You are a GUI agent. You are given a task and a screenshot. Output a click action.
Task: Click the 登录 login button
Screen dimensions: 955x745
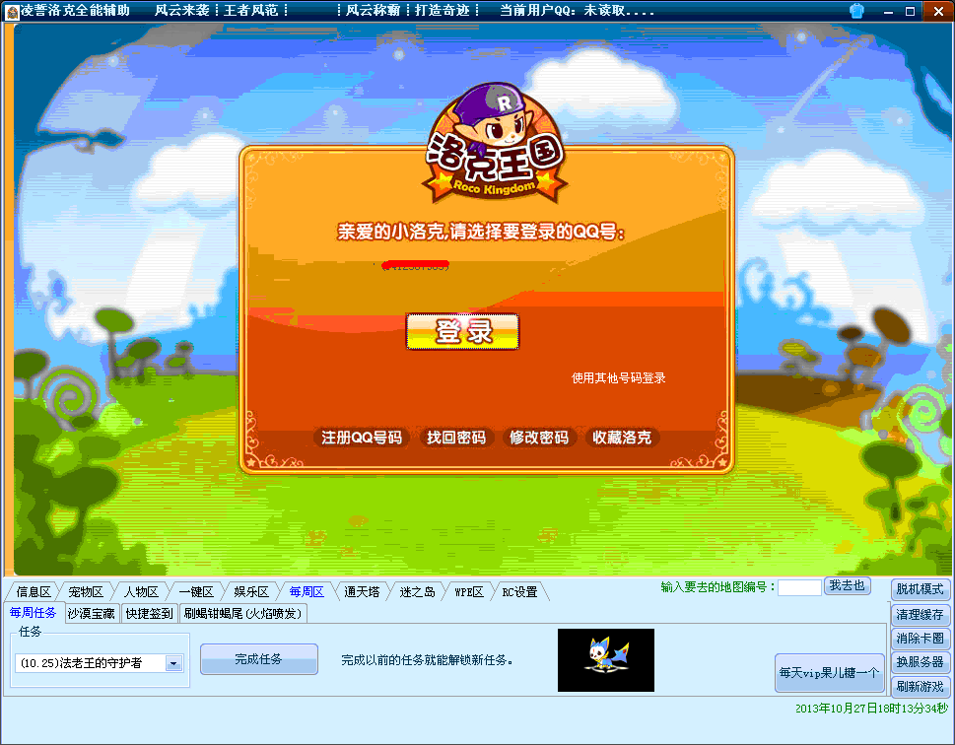pyautogui.click(x=462, y=331)
